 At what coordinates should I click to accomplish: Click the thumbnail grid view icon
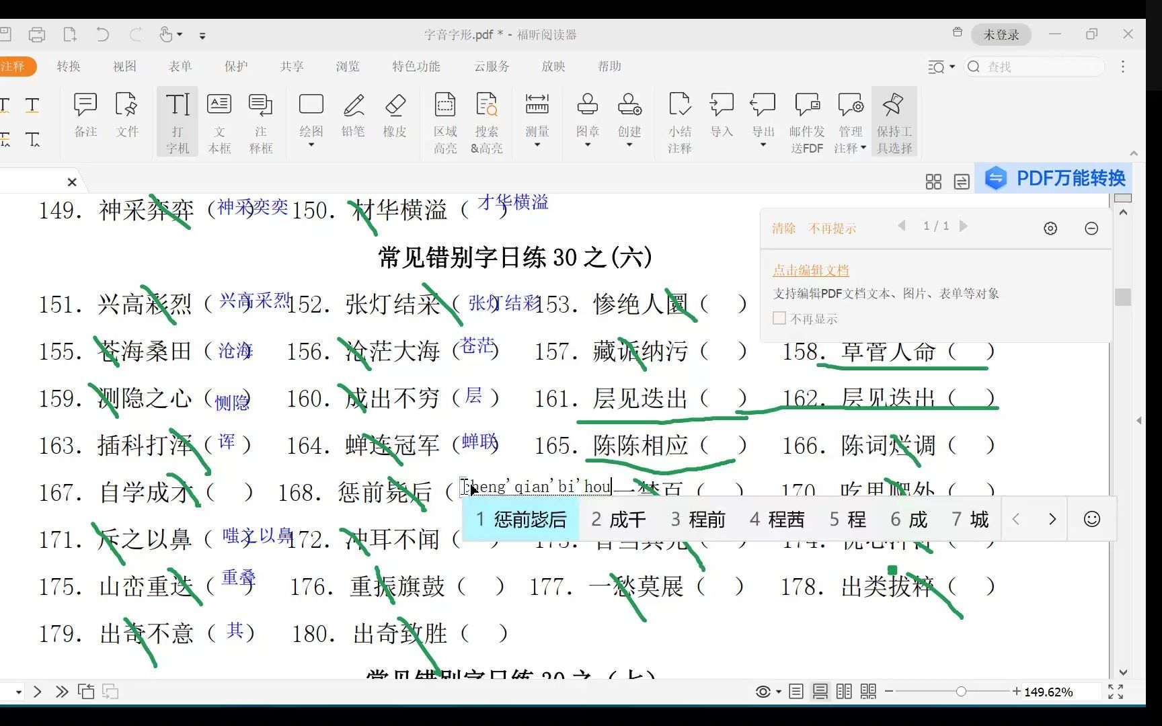933,182
